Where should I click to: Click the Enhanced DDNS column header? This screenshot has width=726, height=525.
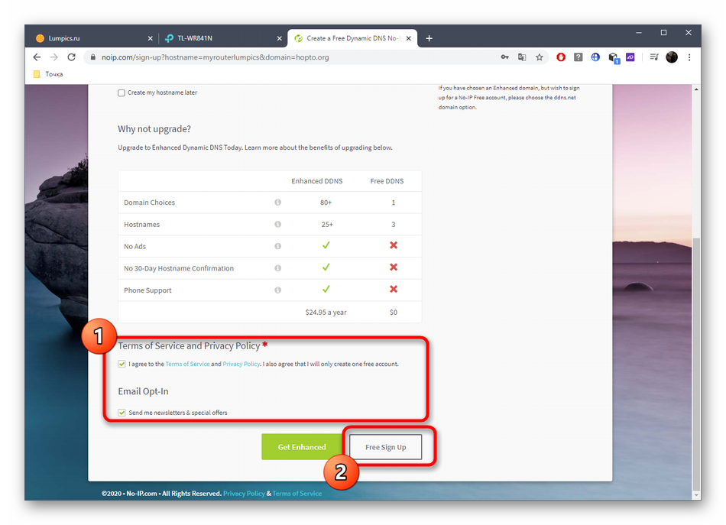[x=316, y=181]
